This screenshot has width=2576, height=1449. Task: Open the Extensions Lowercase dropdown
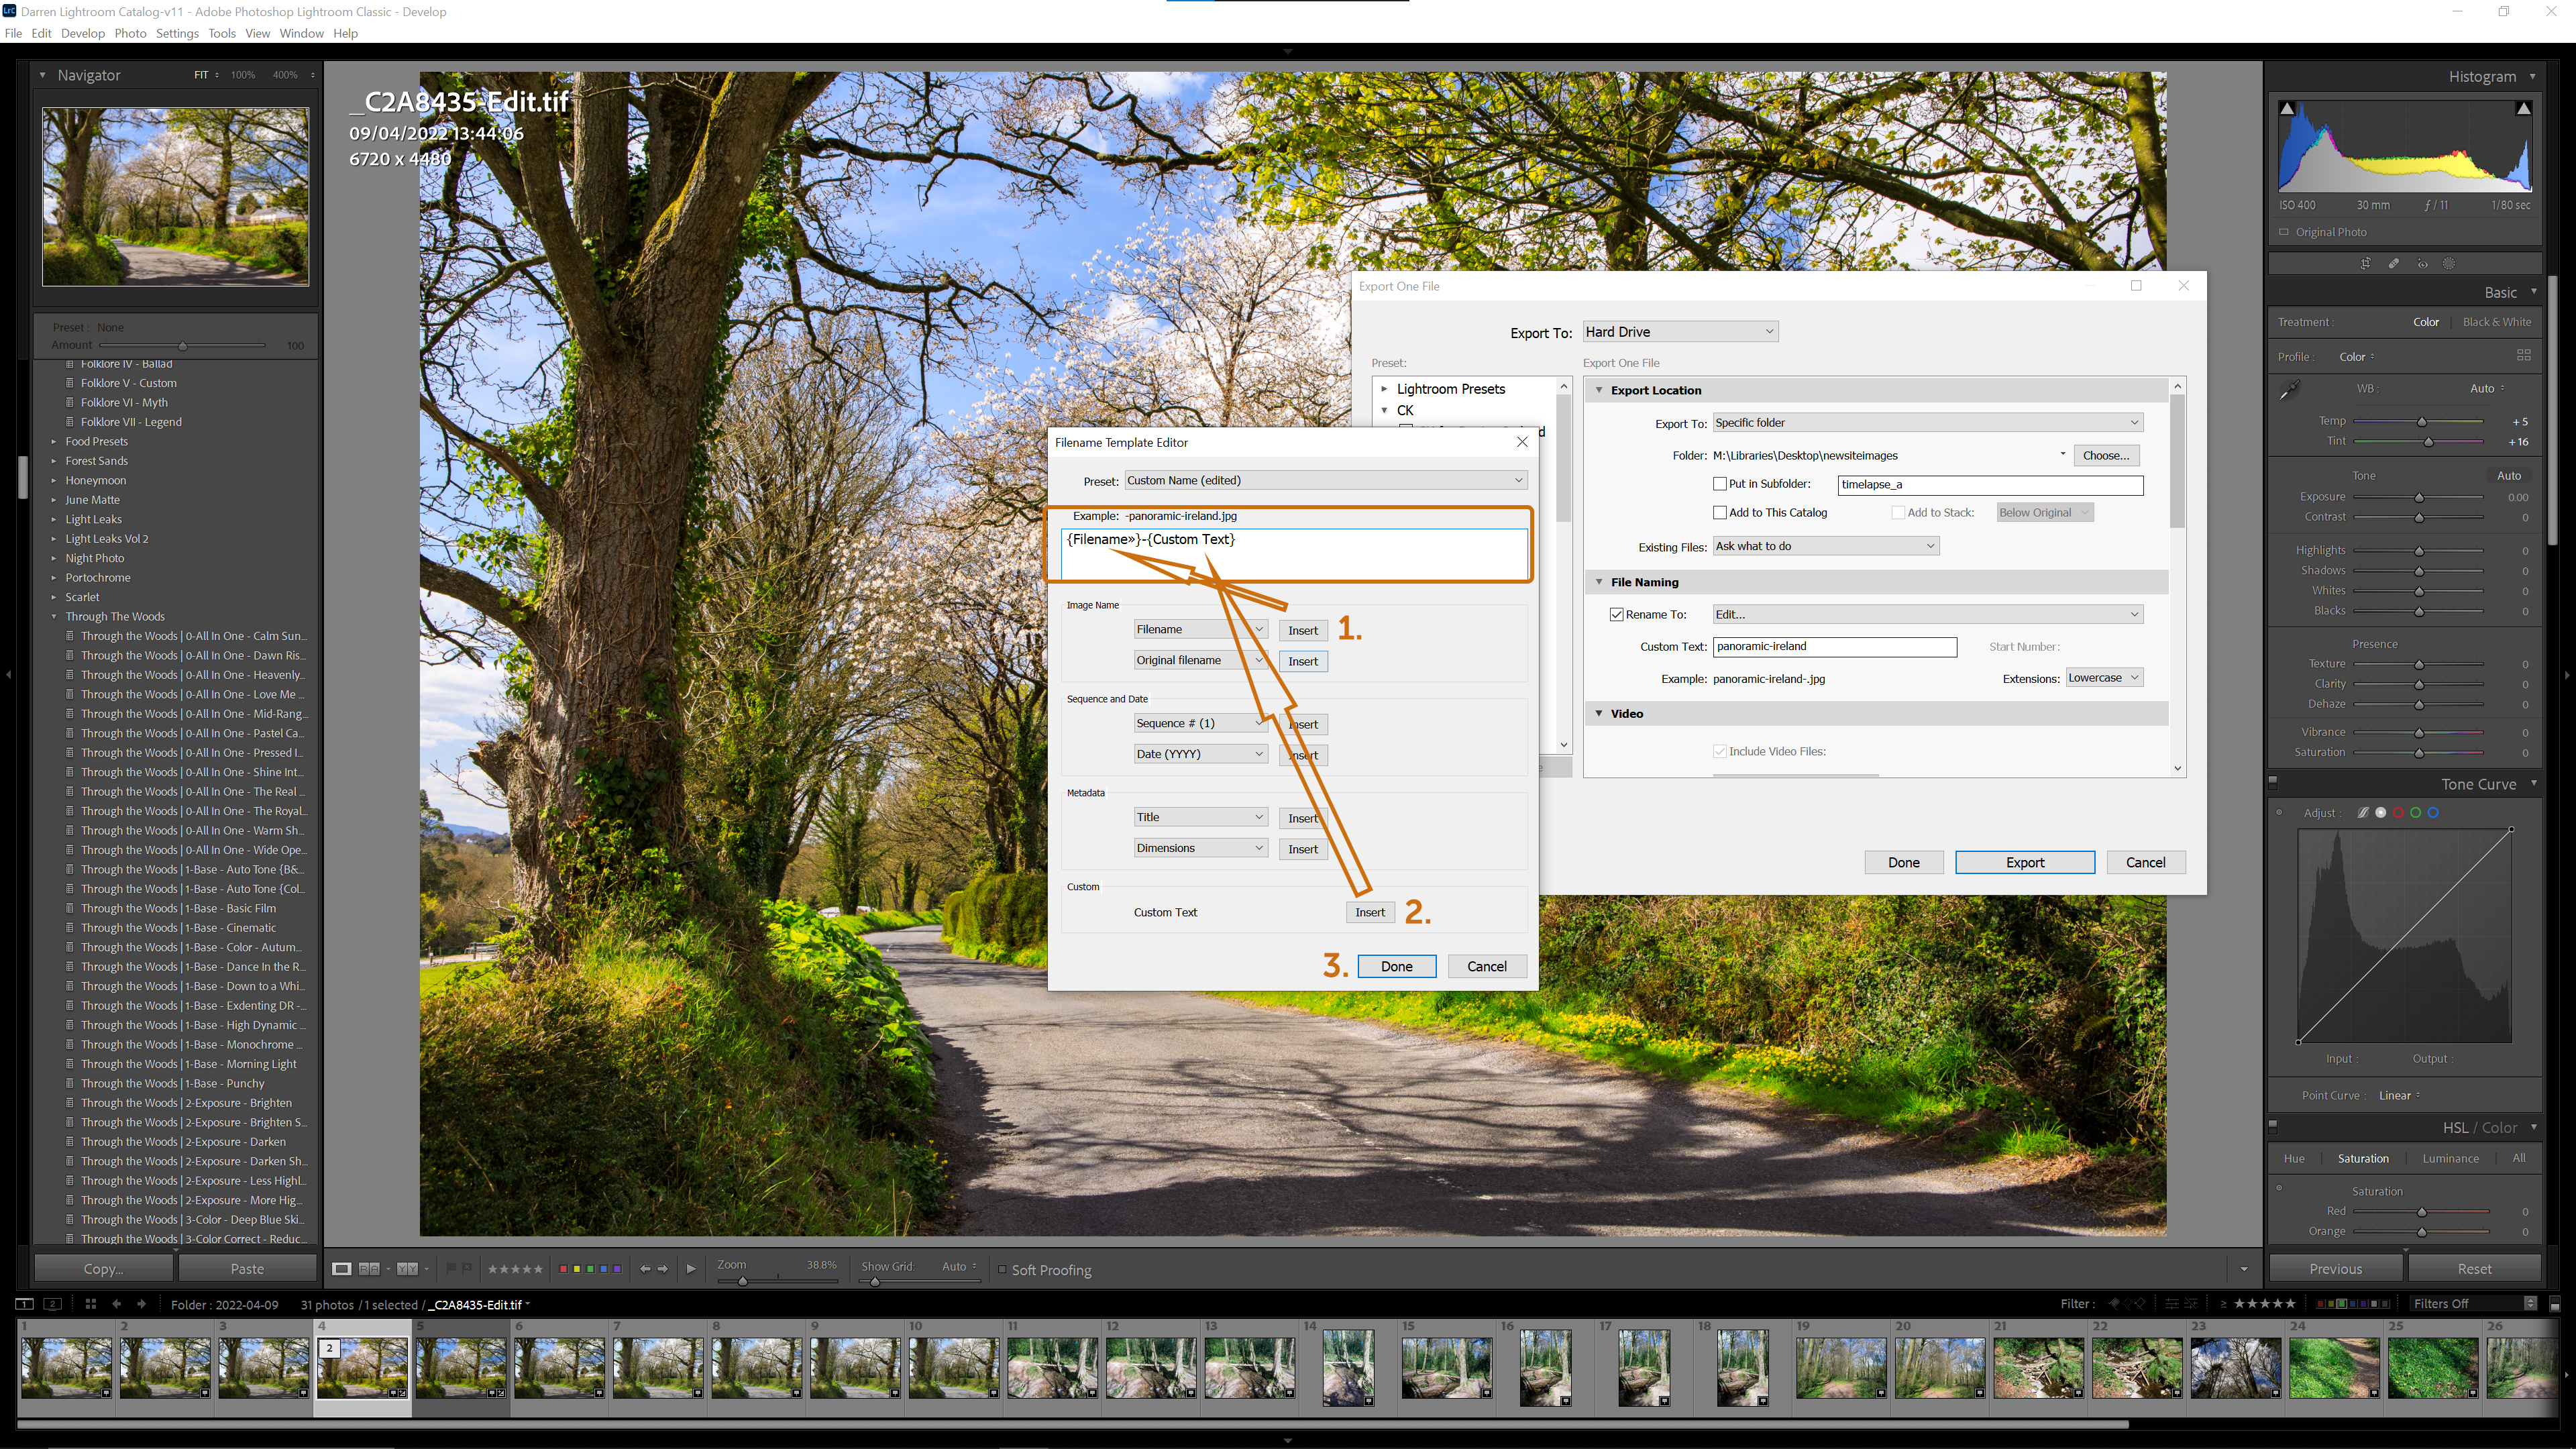(2104, 678)
